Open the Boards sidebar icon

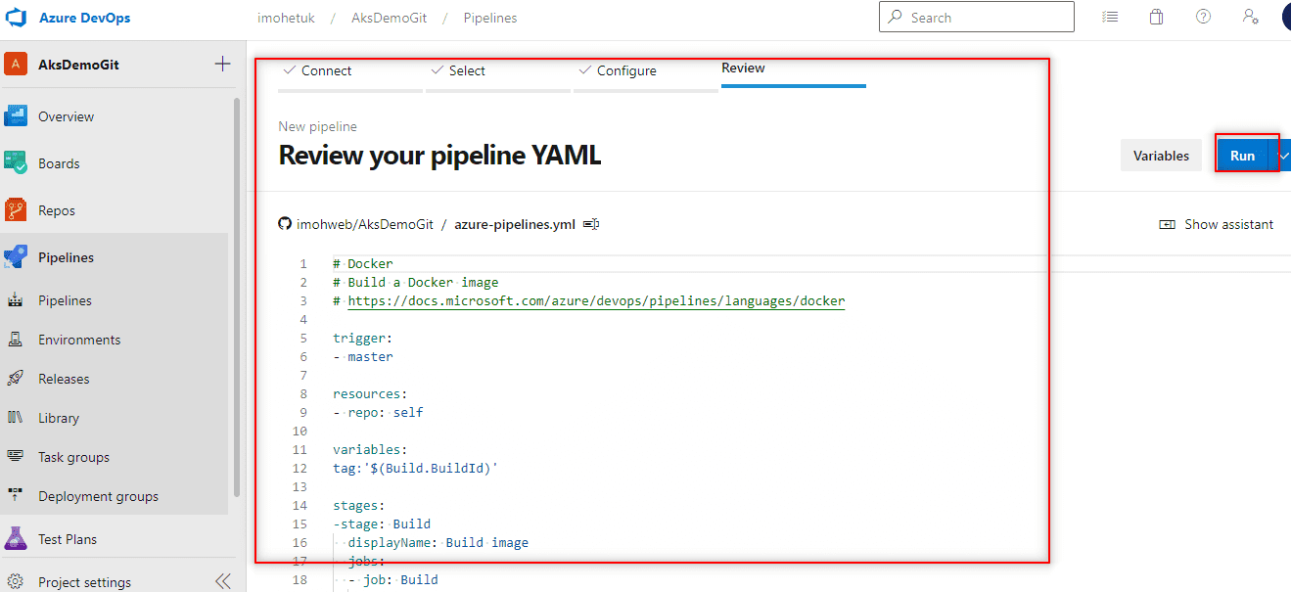click(15, 163)
